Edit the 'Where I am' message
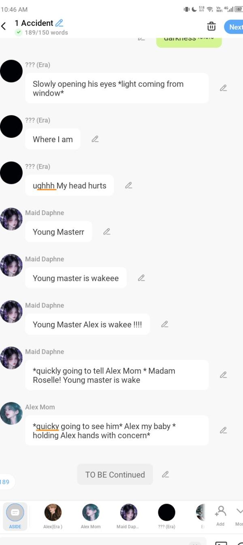 click(x=95, y=139)
